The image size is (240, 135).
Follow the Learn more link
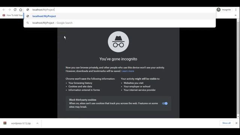pos(128,71)
